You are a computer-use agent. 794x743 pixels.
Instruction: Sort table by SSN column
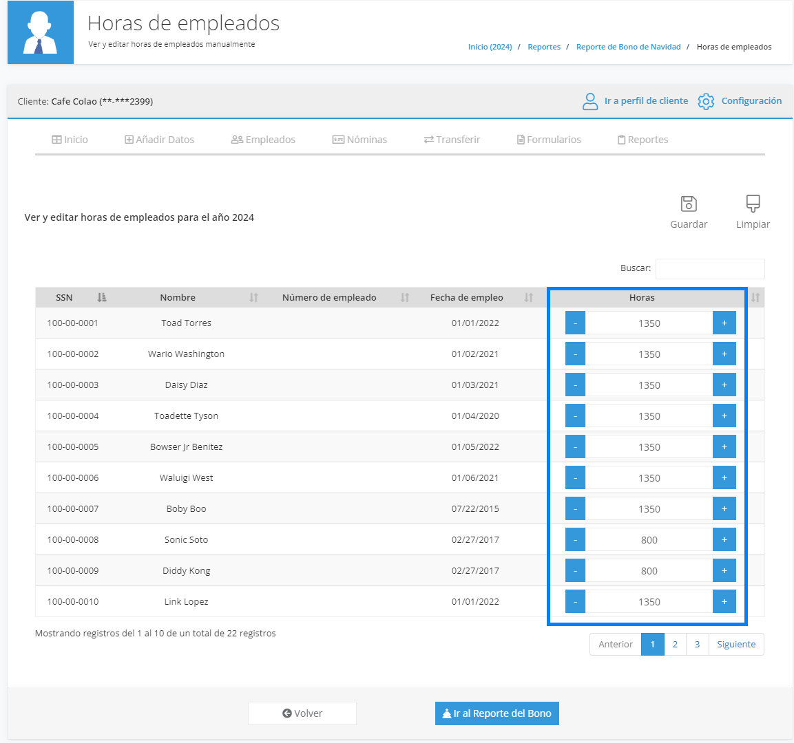click(x=102, y=297)
